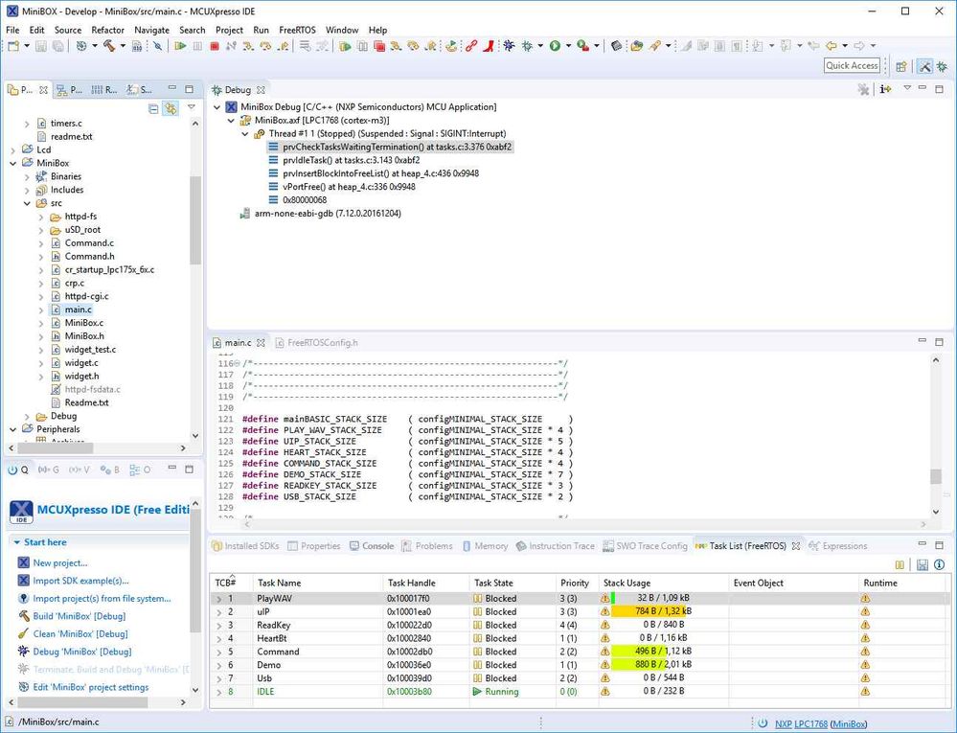Collapse the MiniBox project node
Screen dimensions: 957x733
12,163
